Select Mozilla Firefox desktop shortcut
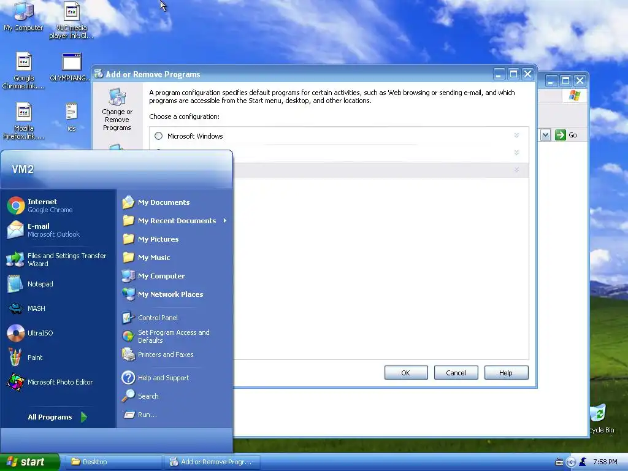The height and width of the screenshot is (471, 628). click(23, 121)
